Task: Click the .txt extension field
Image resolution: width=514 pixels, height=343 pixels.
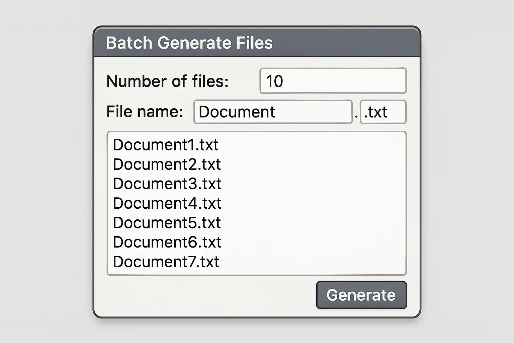Action: (x=383, y=112)
